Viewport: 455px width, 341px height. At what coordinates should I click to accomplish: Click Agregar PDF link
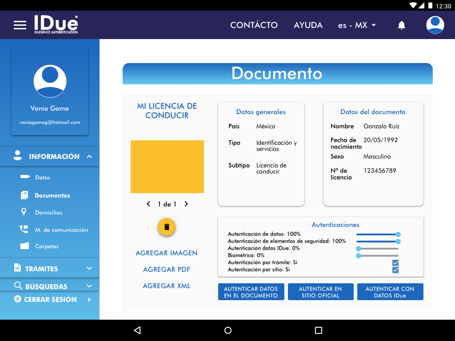[x=167, y=270]
